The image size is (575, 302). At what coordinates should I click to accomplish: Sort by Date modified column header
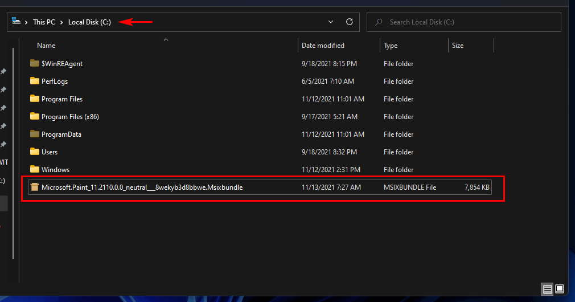323,46
